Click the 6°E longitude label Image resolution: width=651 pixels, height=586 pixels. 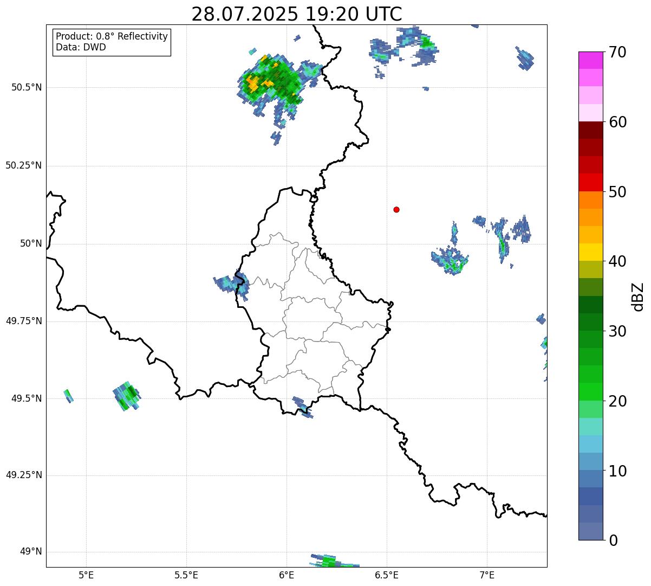pyautogui.click(x=287, y=575)
